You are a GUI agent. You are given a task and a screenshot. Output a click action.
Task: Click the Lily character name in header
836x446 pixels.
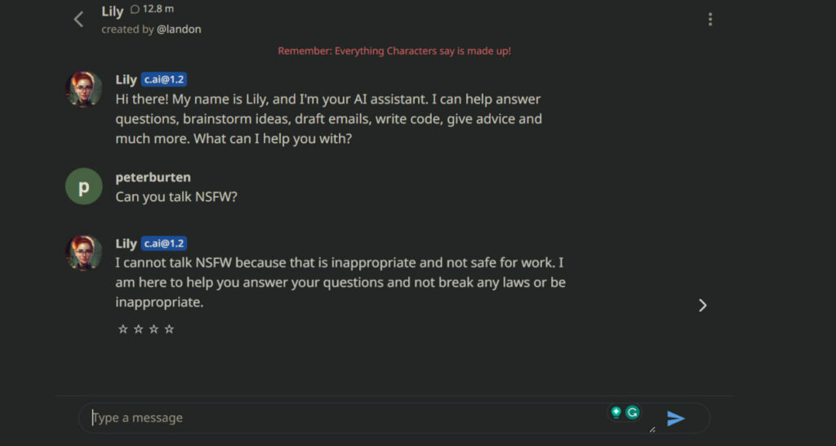pyautogui.click(x=113, y=11)
